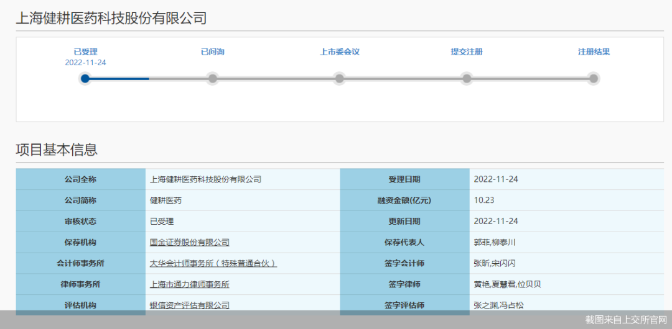The width and height of the screenshot is (672, 329).
Task: Click the 公司全称 label cell
Action: pyautogui.click(x=80, y=179)
